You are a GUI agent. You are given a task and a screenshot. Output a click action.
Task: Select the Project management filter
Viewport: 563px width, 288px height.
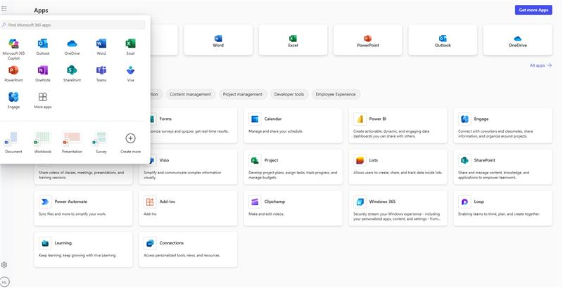point(242,94)
